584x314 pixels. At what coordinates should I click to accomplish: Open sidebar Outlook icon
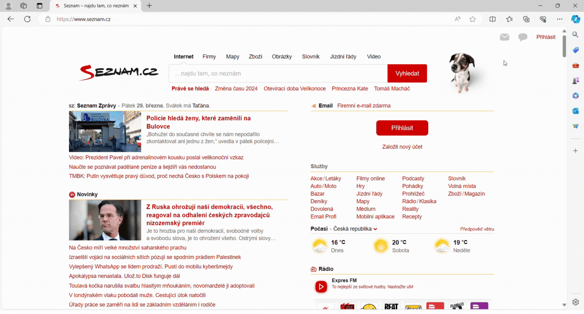click(575, 111)
